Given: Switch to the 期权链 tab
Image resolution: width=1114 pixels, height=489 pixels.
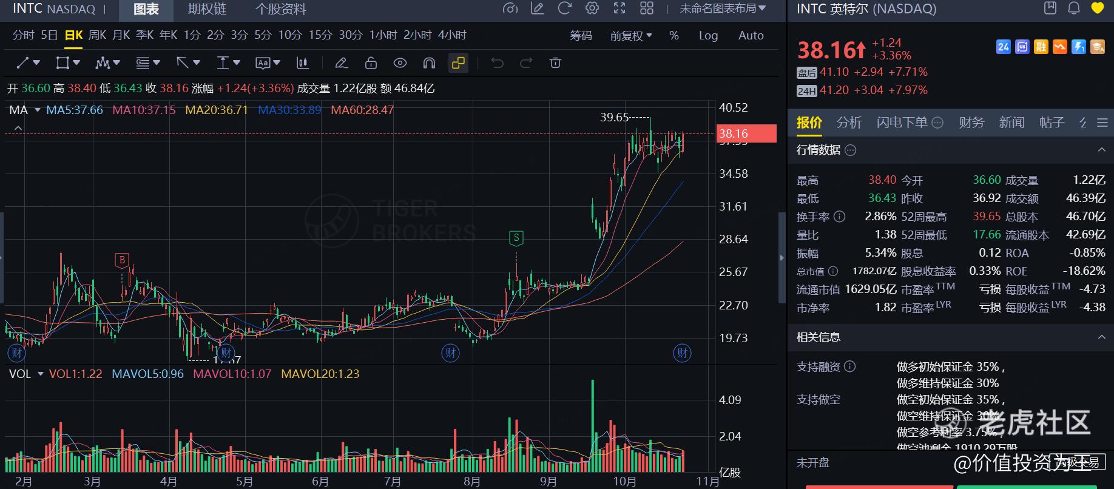Looking at the screenshot, I should coord(207,9).
